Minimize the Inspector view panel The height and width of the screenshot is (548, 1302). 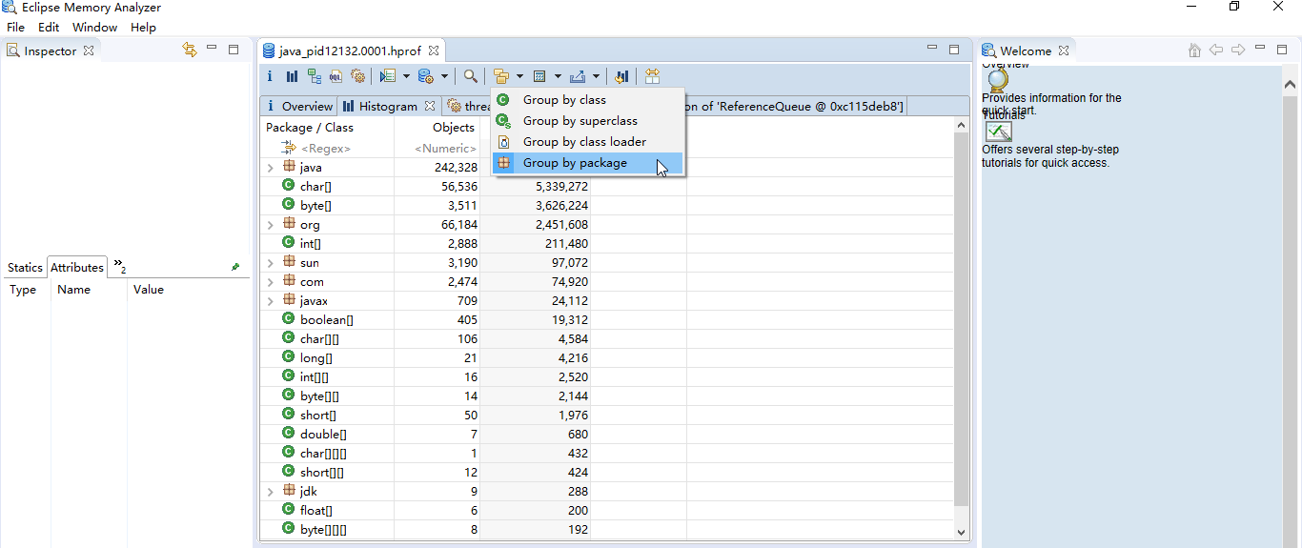212,49
